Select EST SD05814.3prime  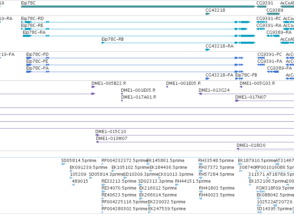tap(106, 174)
